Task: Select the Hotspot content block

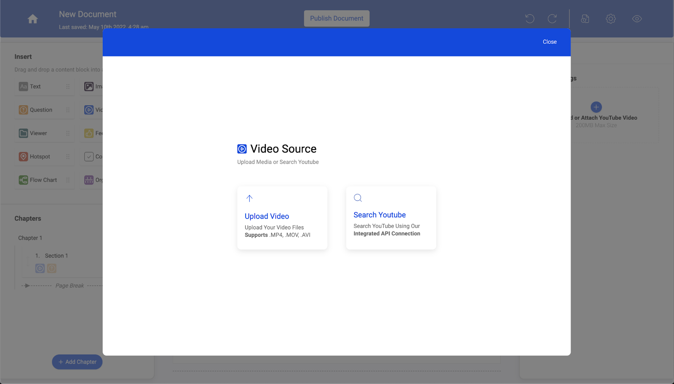Action: click(x=44, y=157)
